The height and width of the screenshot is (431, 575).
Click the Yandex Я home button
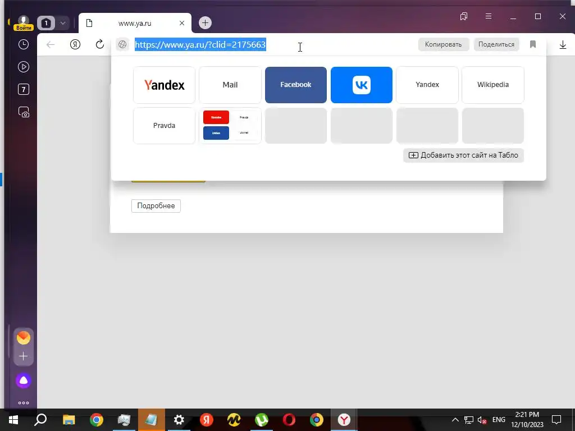[x=75, y=45]
